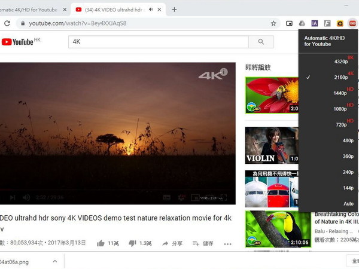Set quality to 240p
This screenshot has width=359, height=269.
pos(328,172)
